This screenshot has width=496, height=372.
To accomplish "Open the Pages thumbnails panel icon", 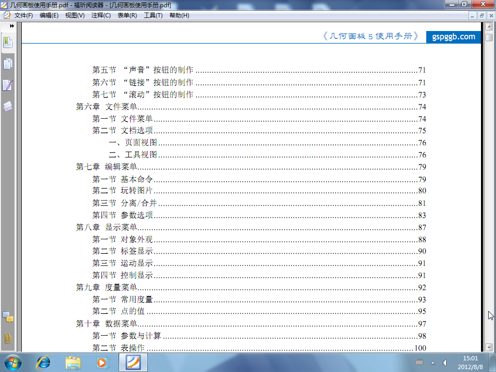I will point(8,63).
